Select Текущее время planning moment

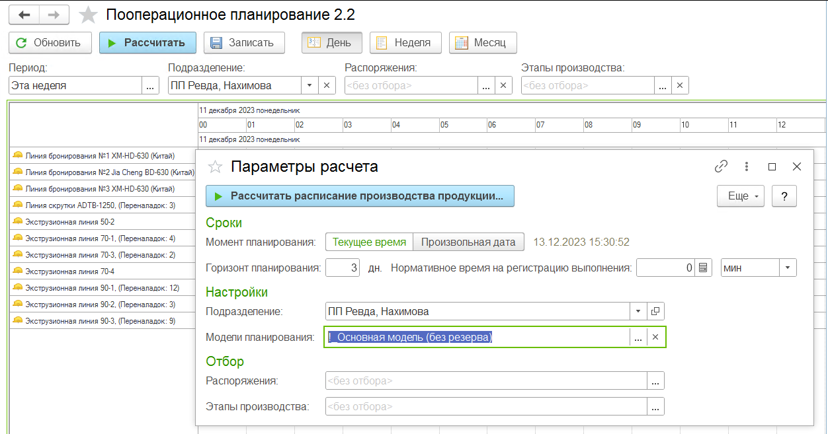click(369, 242)
